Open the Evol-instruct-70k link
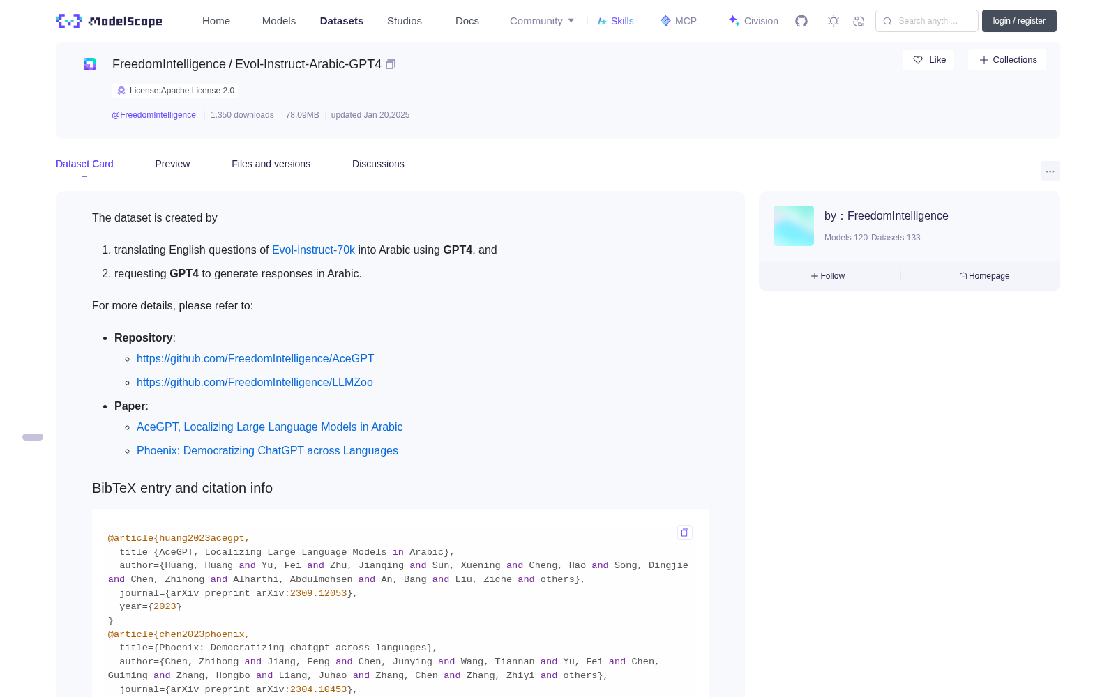Screen dimensions: 1116x697 (313, 250)
